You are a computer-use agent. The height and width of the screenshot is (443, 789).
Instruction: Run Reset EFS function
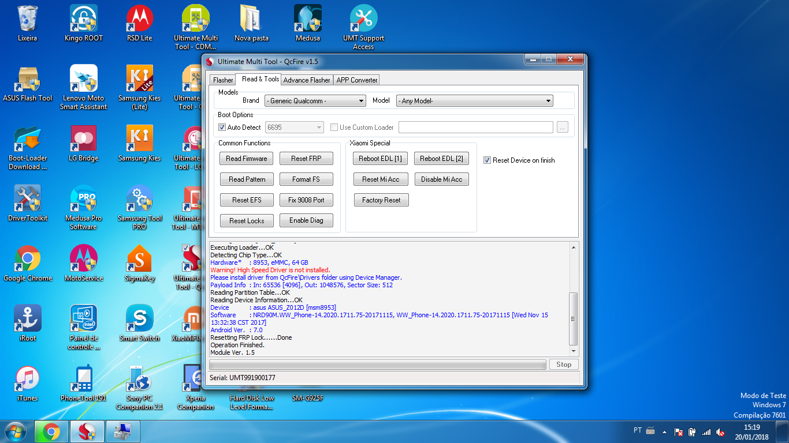pyautogui.click(x=247, y=200)
